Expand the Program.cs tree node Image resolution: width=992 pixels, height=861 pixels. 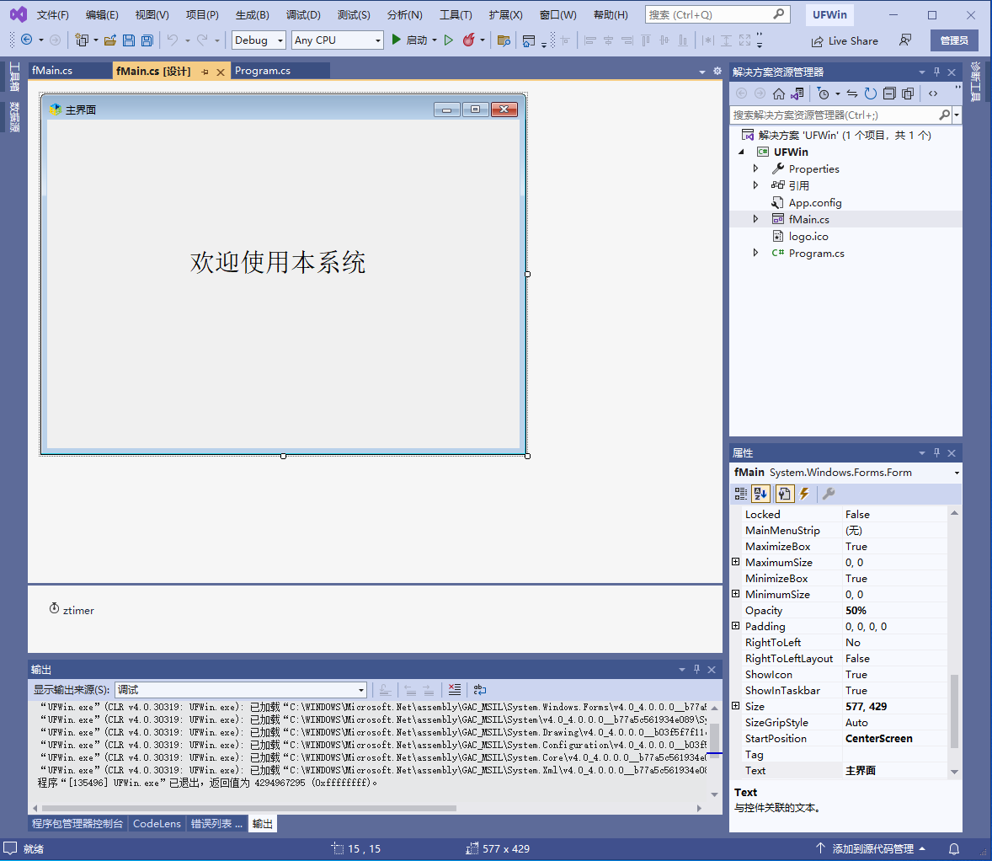(x=755, y=253)
